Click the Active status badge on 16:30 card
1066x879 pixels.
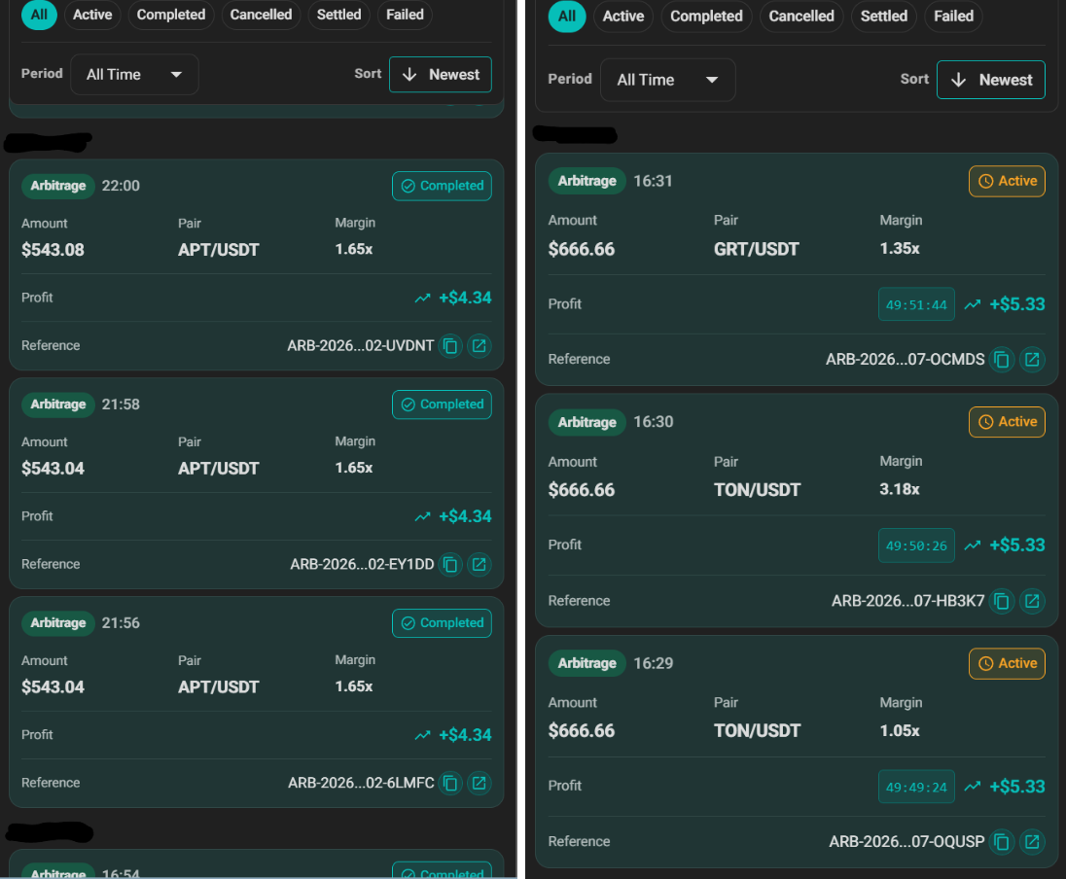click(x=1007, y=421)
